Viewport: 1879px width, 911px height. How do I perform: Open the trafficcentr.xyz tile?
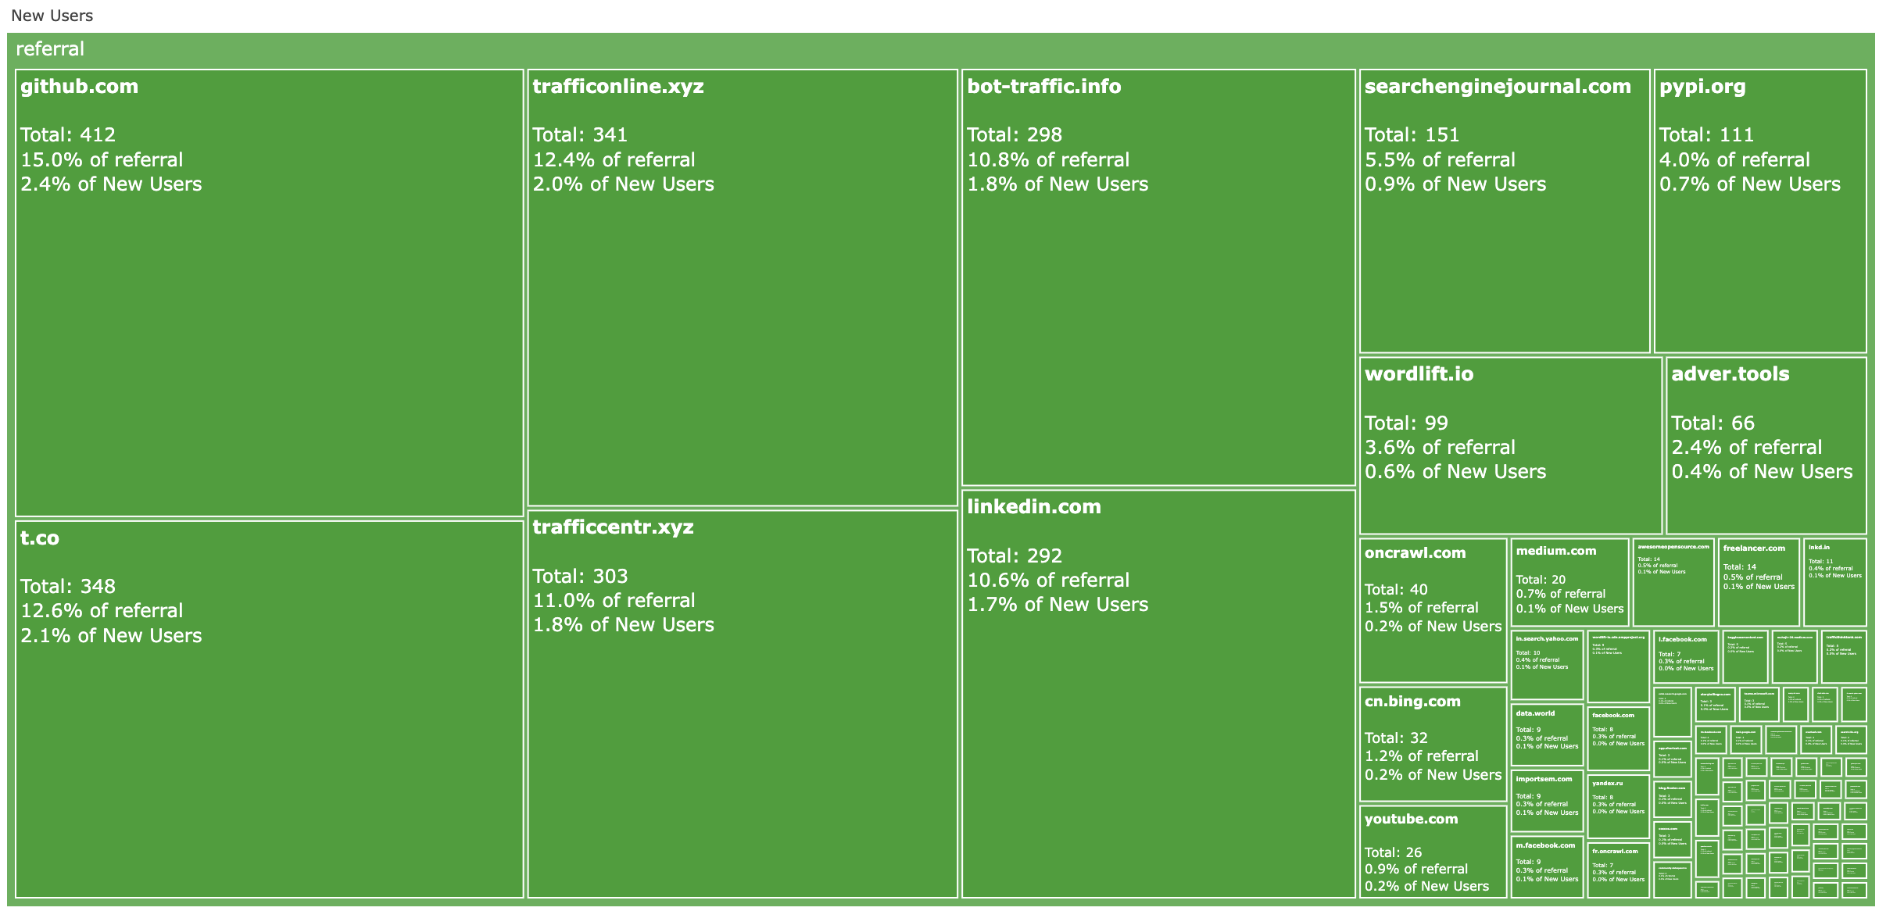tap(743, 704)
